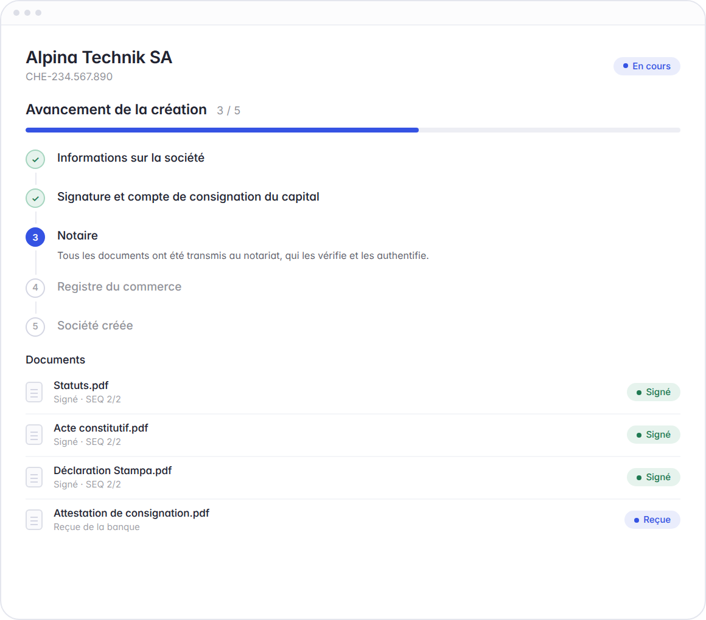Click Signé · SEQ 2/2 under Statuts.pdf

(x=88, y=399)
